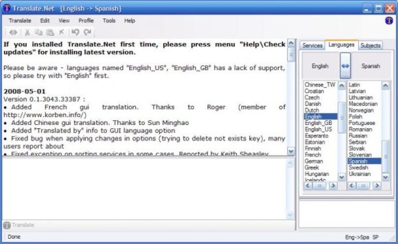Click the Paste clipboard toolbar icon
398x244 pixels.
click(x=50, y=33)
